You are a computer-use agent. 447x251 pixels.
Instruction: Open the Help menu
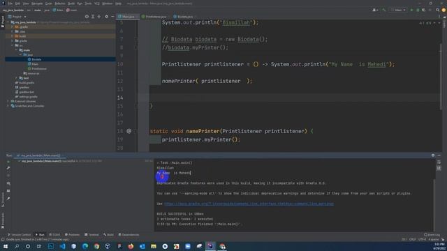(118, 3)
